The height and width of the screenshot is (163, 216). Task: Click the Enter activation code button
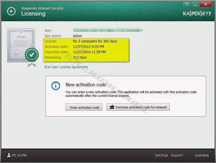(x=84, y=107)
